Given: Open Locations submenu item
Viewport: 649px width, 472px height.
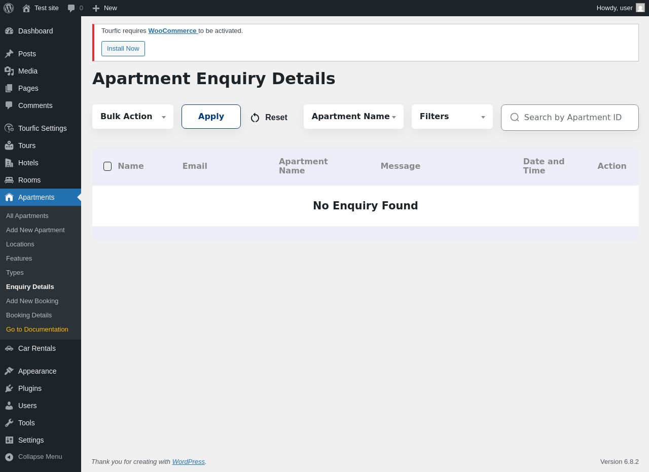Looking at the screenshot, I should pyautogui.click(x=20, y=244).
